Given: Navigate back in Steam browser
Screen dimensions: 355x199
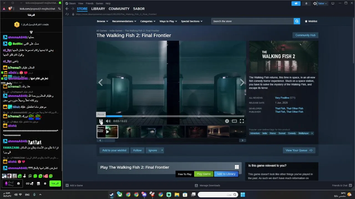Looking at the screenshot, I should click(67, 9).
